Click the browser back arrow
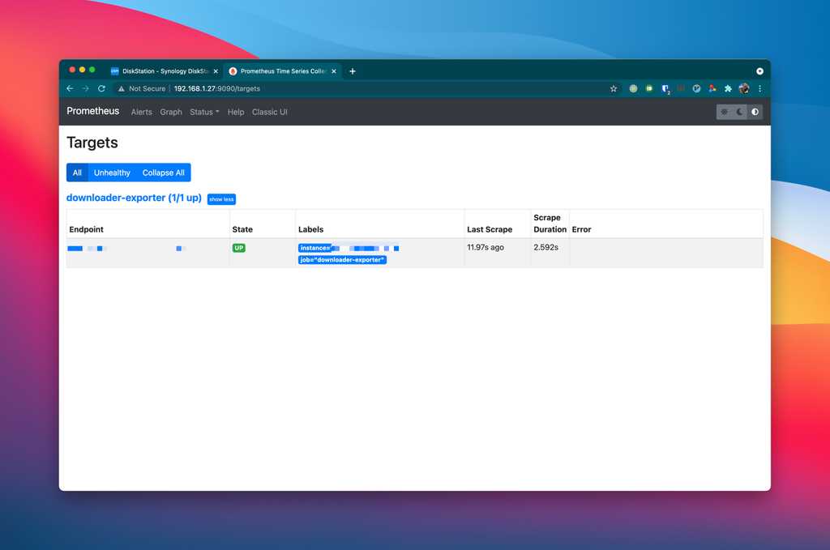Image resolution: width=830 pixels, height=550 pixels. click(x=70, y=88)
